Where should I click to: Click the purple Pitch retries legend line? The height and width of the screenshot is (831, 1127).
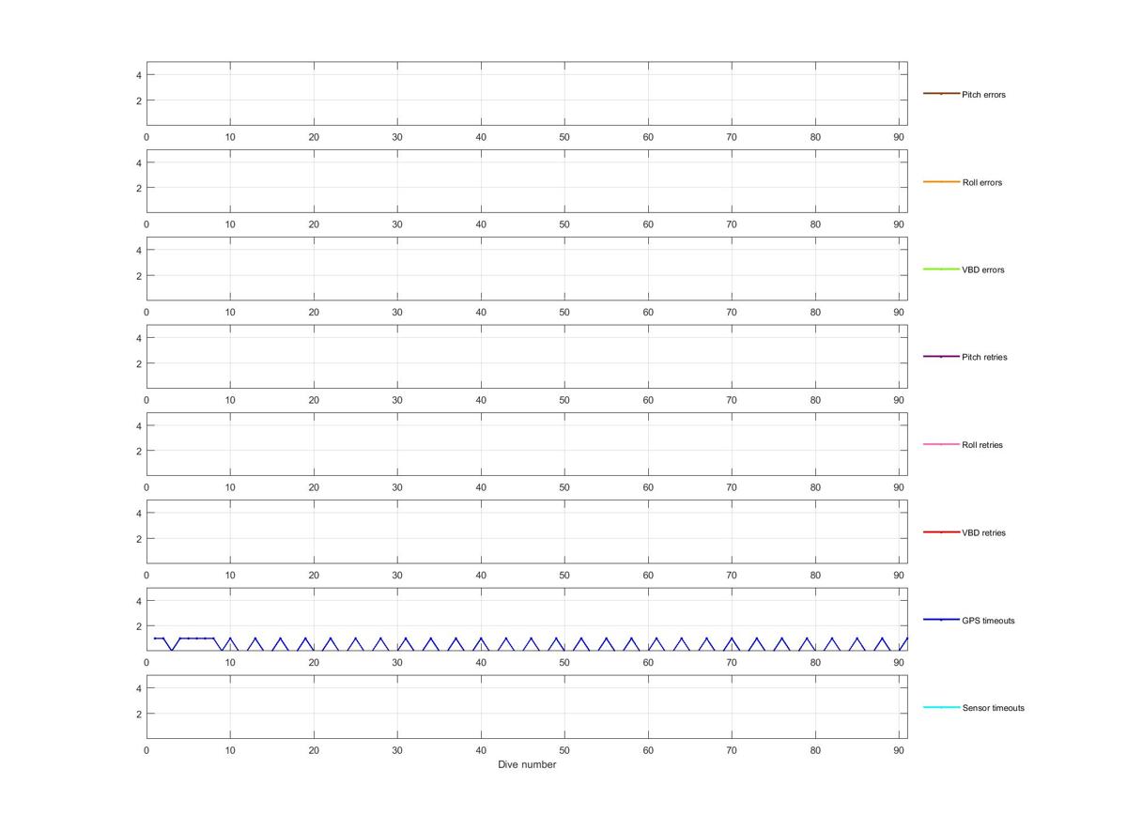click(x=941, y=357)
